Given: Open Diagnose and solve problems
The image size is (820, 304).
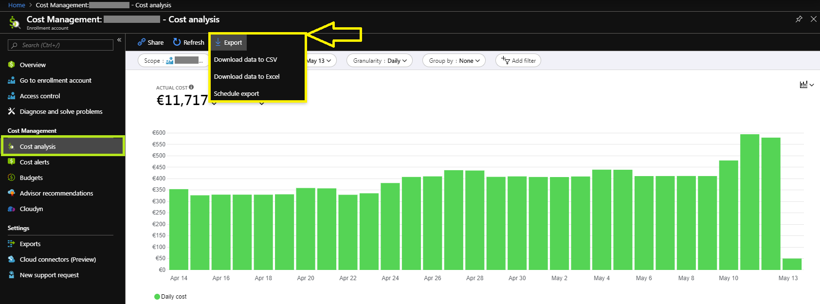Looking at the screenshot, I should click(61, 111).
